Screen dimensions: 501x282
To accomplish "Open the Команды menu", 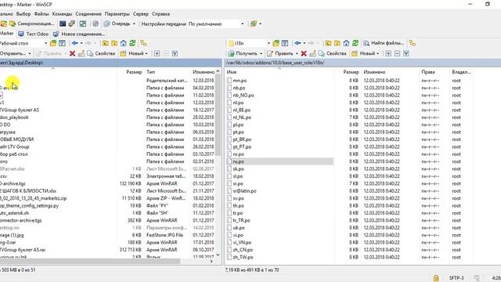I will point(62,14).
